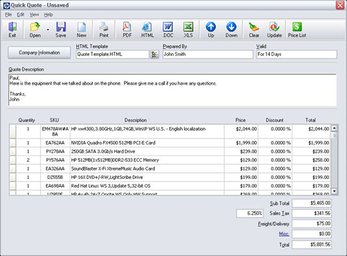Click the Exit toolbar icon
The width and height of the screenshot is (347, 256).
13,29
